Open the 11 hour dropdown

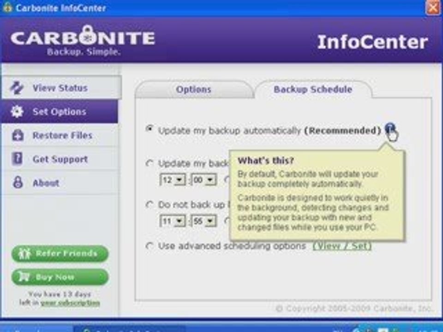[x=173, y=221]
